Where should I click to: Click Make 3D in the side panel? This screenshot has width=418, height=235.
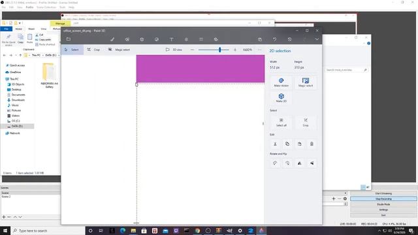281,98
